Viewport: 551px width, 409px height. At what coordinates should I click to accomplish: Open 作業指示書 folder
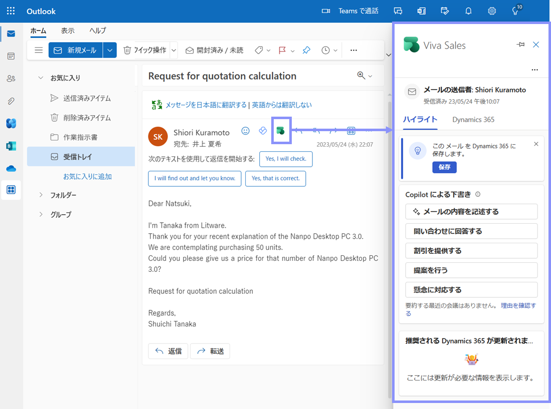[x=81, y=137]
